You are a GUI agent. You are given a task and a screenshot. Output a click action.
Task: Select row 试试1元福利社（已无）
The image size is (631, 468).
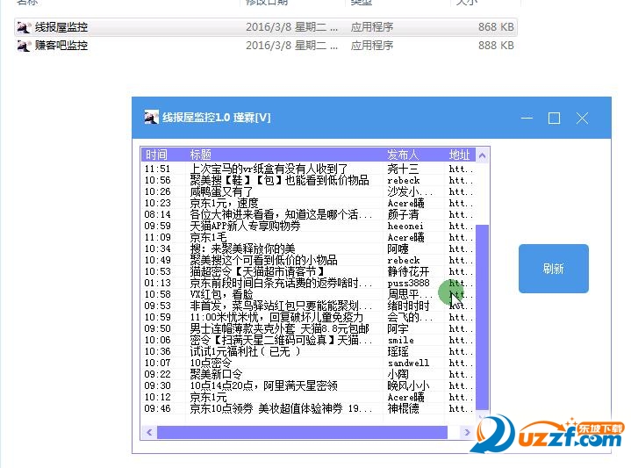(x=308, y=351)
